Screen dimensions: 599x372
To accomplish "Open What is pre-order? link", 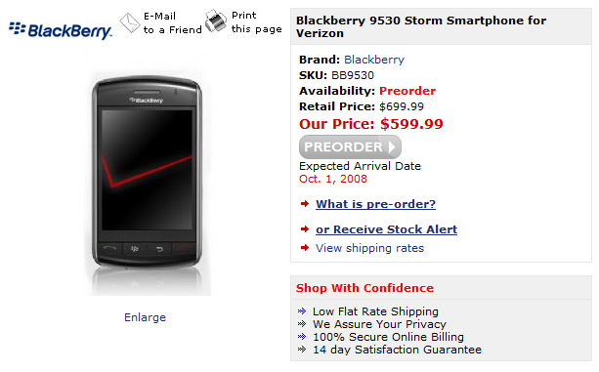I will click(375, 204).
